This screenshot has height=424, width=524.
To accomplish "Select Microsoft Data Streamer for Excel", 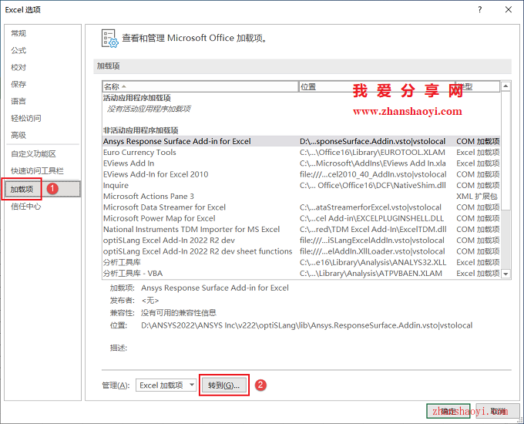I will pos(301,207).
